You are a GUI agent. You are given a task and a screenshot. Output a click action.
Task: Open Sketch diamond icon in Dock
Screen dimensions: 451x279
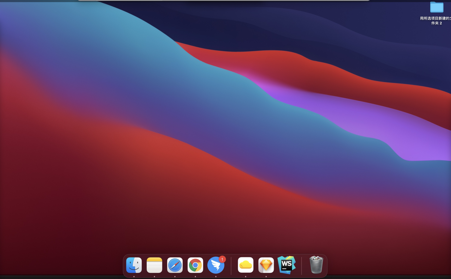pyautogui.click(x=266, y=265)
